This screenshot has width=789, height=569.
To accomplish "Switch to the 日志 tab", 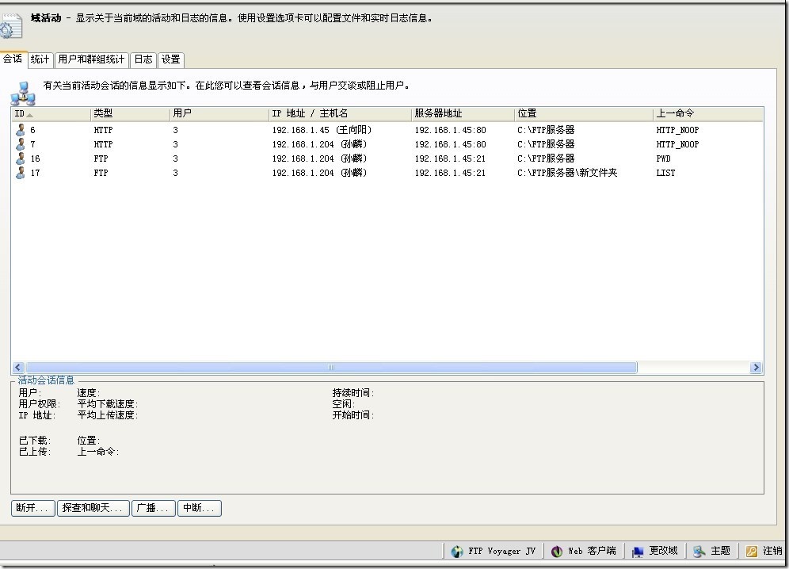I will click(143, 59).
